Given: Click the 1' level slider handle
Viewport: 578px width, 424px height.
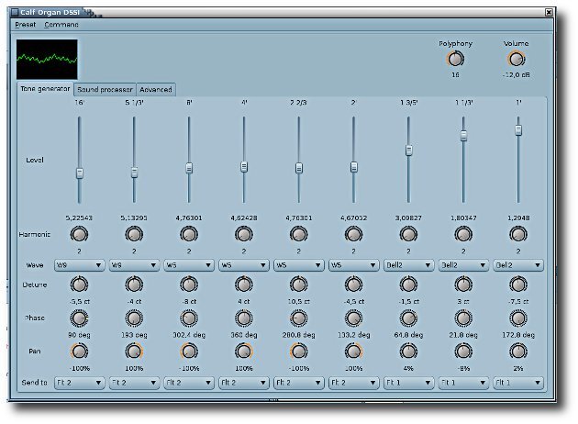Looking at the screenshot, I should (x=518, y=129).
